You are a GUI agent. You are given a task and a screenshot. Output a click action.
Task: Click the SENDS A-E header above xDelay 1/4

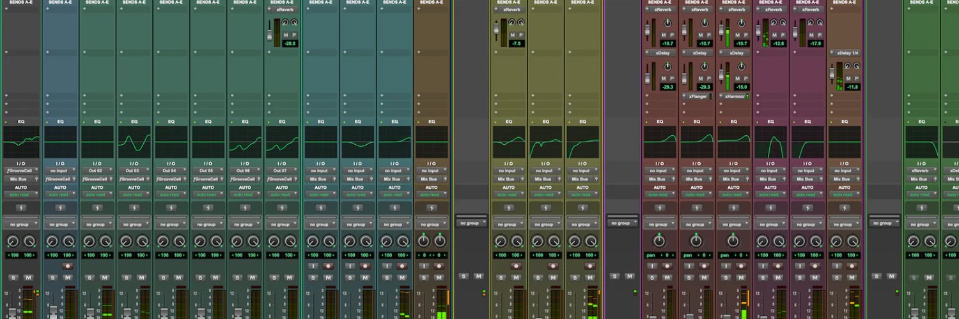point(845,3)
